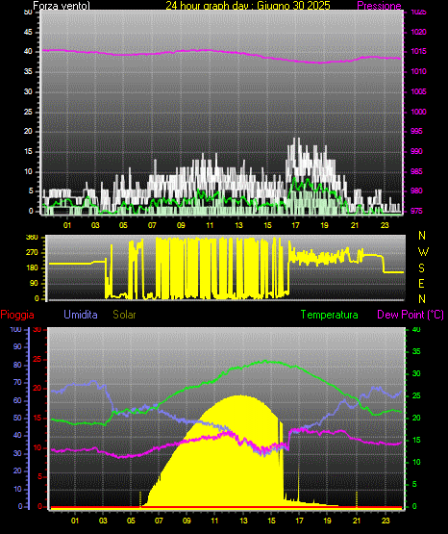Click the 24 hour graph day title
Screen dimensions: 448x534
click(x=248, y=6)
